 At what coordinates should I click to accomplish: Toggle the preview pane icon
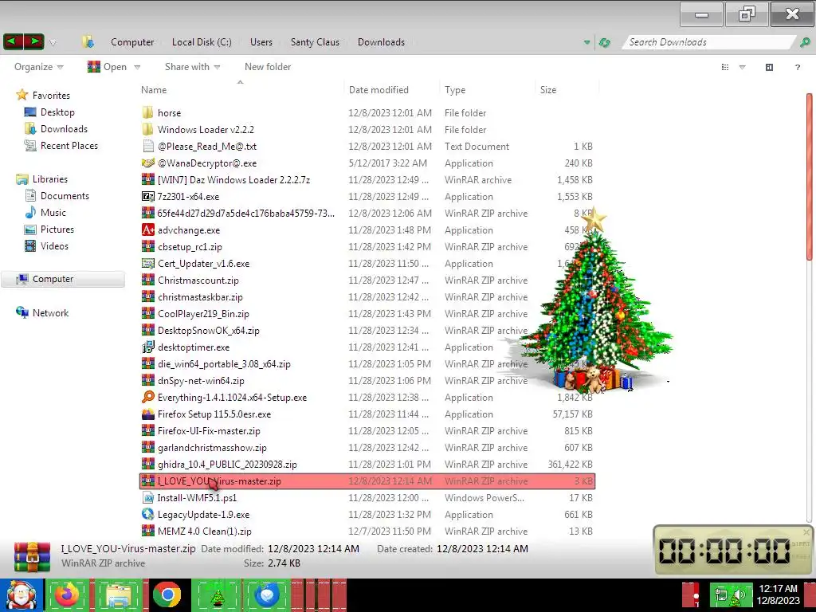(769, 67)
